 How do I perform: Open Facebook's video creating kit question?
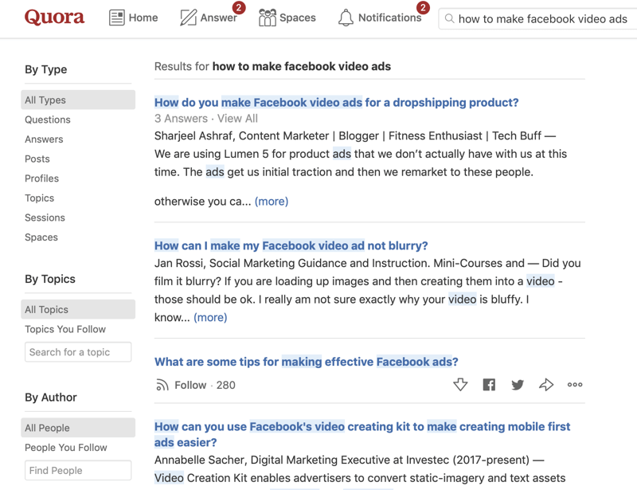(362, 434)
